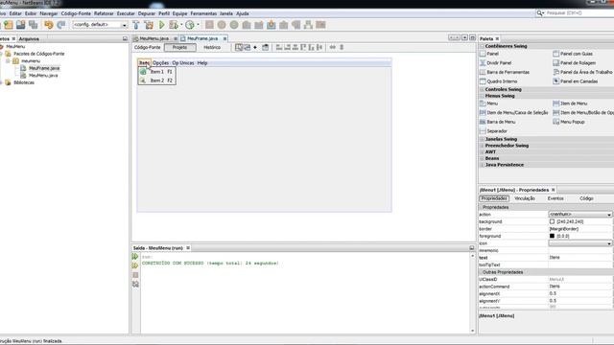This screenshot has height=345, width=614.
Task: Expand the AWT palette section
Action: point(483,152)
